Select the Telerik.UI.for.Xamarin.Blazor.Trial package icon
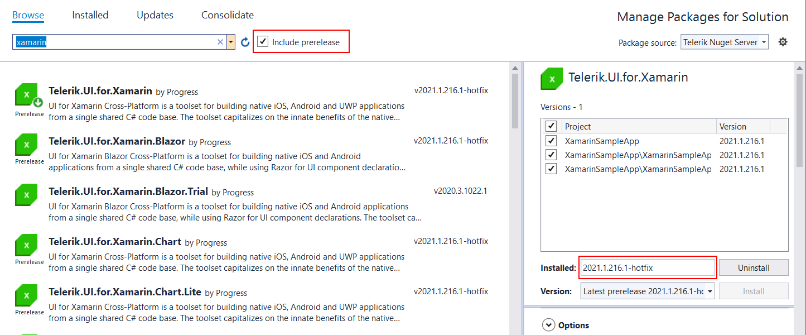The image size is (806, 335). point(27,195)
